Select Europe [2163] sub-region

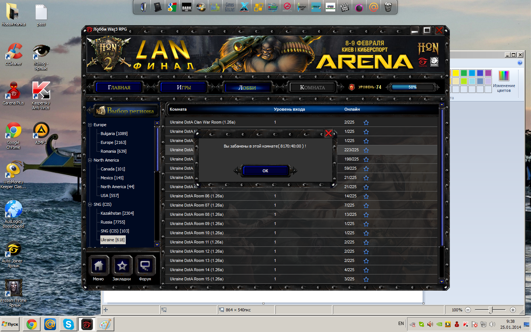click(113, 142)
